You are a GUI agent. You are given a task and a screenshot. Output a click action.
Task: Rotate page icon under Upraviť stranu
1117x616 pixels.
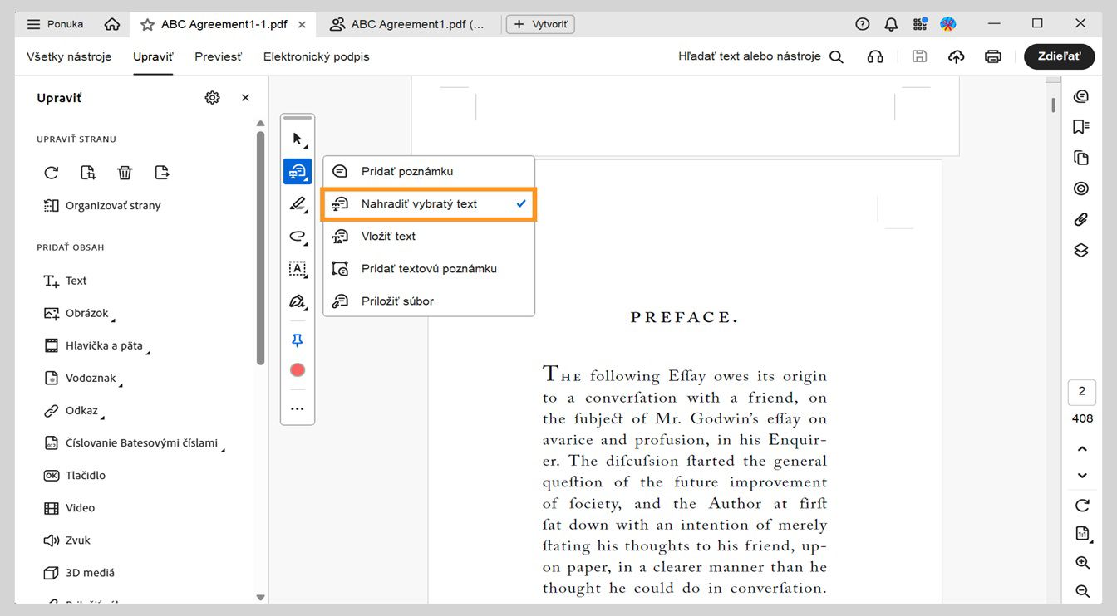pos(52,173)
